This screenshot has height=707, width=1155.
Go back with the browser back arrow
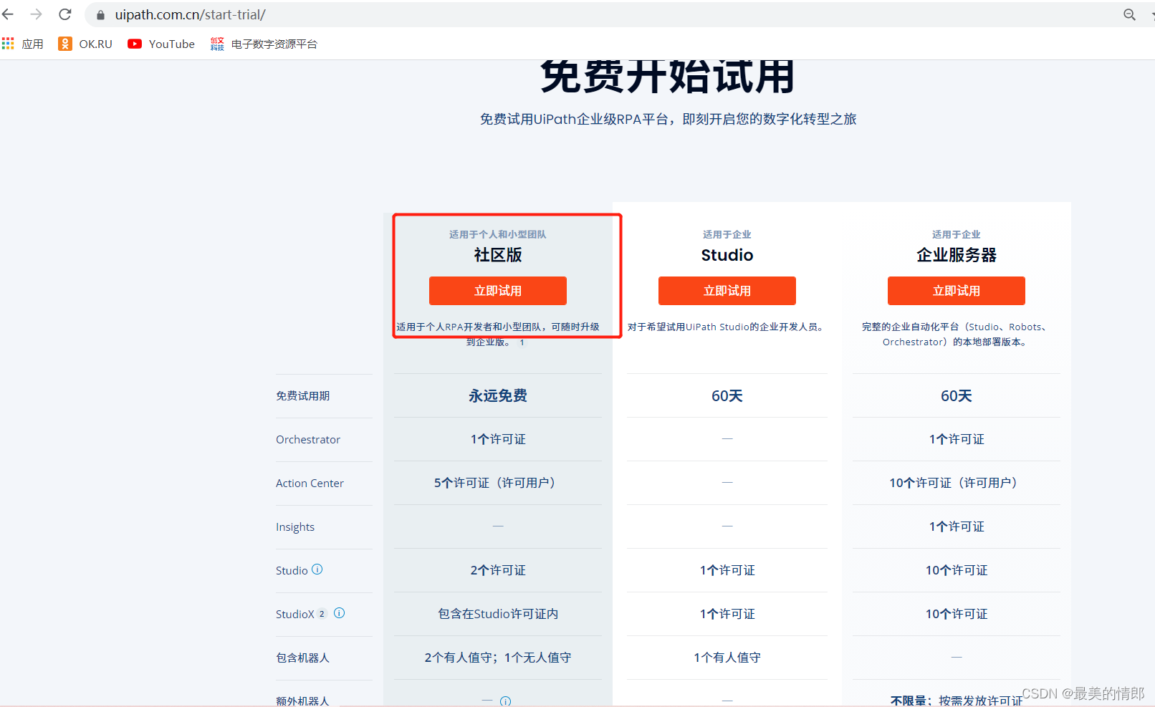(9, 14)
